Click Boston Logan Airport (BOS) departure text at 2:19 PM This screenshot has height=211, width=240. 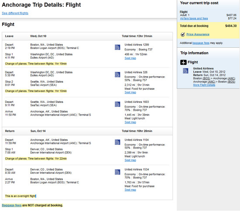(x=48, y=48)
